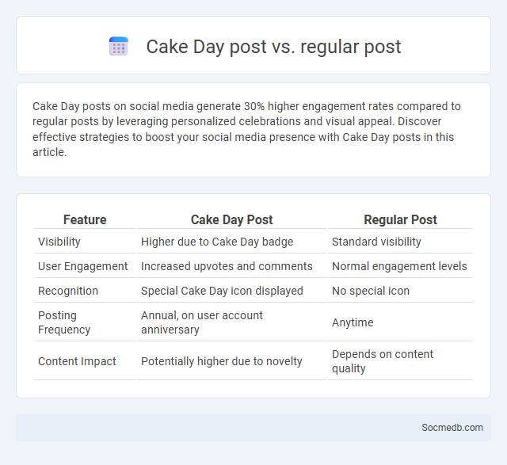This screenshot has width=507, height=465.
Task: Open the Socmedb.com footer link
Action: 452,428
